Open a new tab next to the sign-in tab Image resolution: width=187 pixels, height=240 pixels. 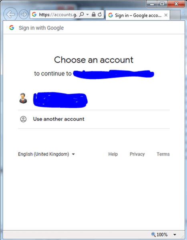(x=175, y=15)
